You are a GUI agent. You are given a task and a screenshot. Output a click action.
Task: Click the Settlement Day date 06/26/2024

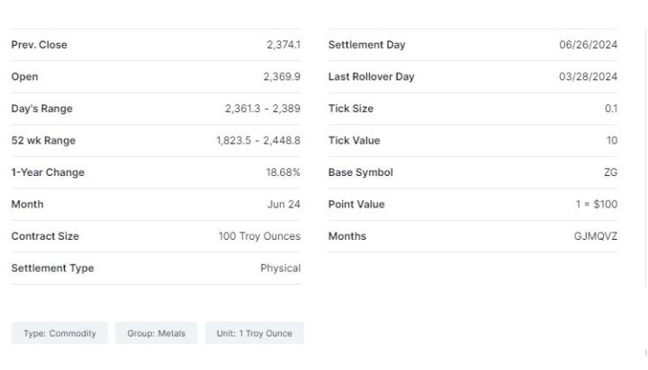589,45
